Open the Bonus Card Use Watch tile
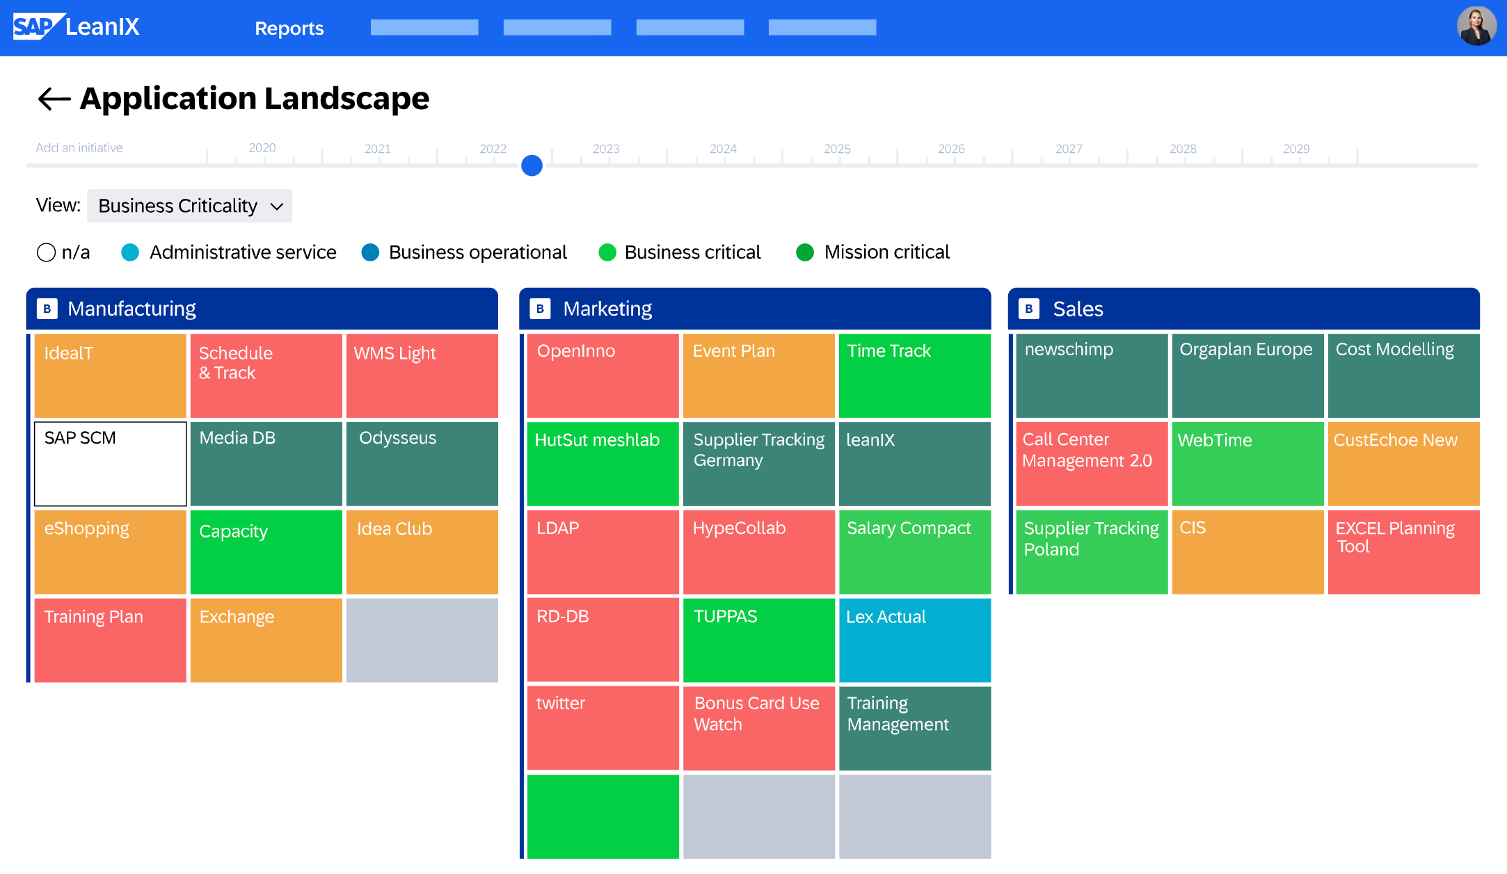1507x874 pixels. [758, 729]
